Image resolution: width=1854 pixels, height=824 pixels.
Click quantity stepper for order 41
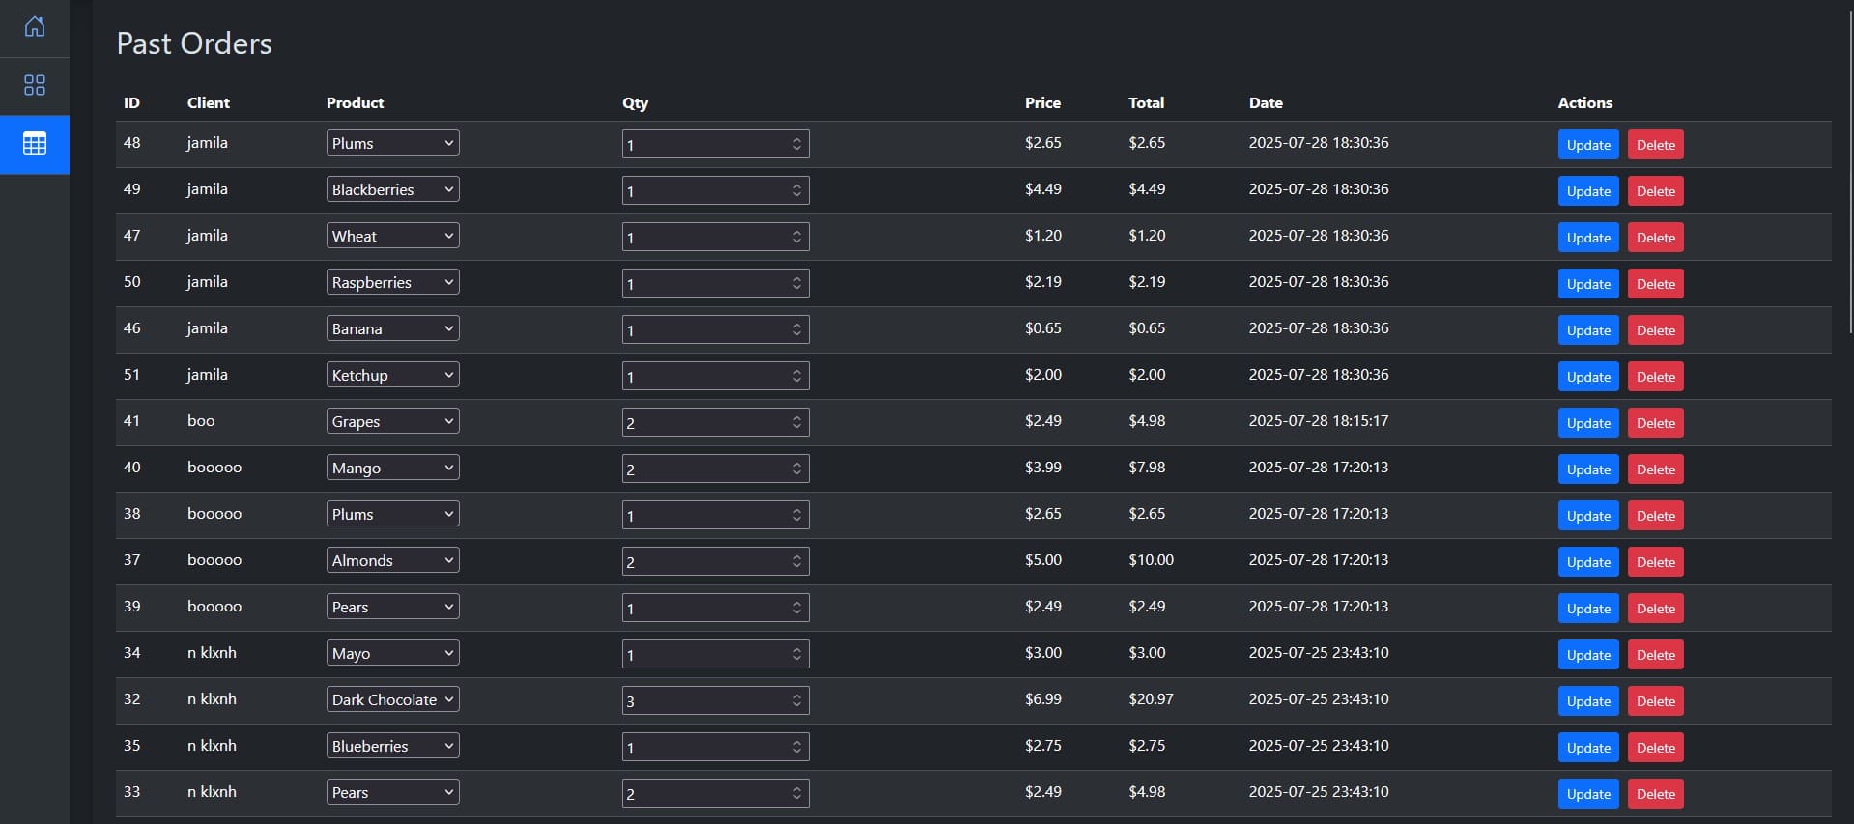pyautogui.click(x=796, y=422)
